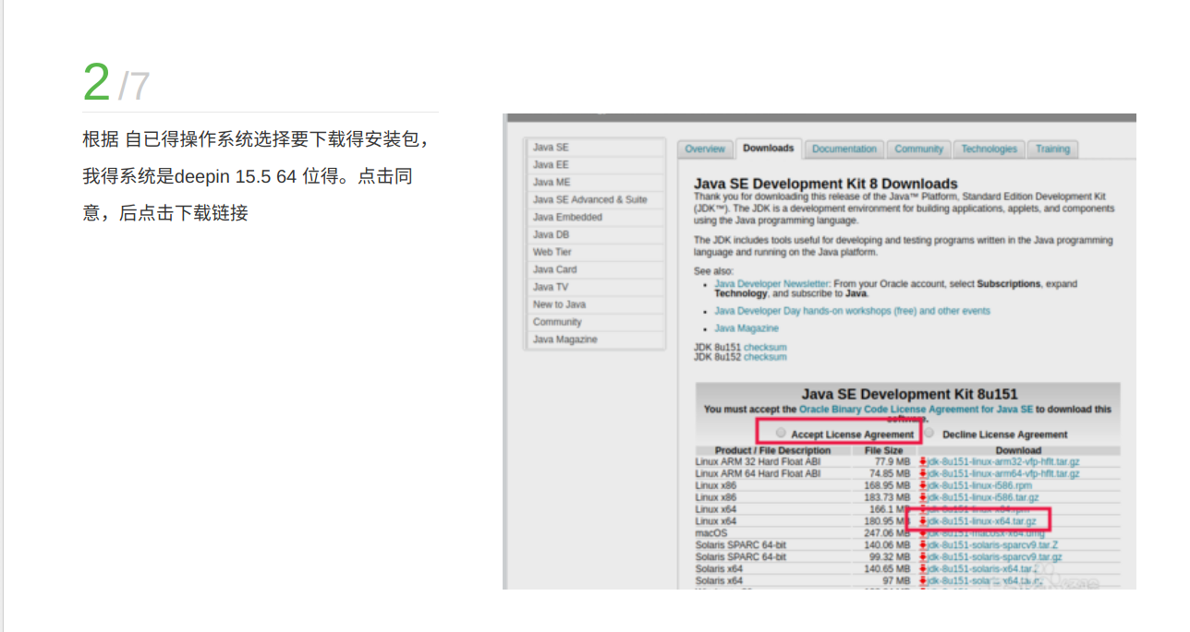Click 'Linux ARM 64 Hard Float ABI' row label
Viewport: 1190px width, 632px height.
coord(758,474)
